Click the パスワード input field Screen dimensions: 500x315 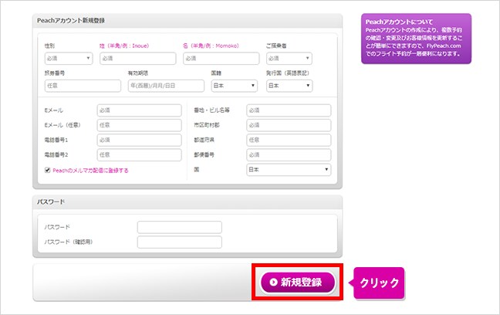pos(180,227)
